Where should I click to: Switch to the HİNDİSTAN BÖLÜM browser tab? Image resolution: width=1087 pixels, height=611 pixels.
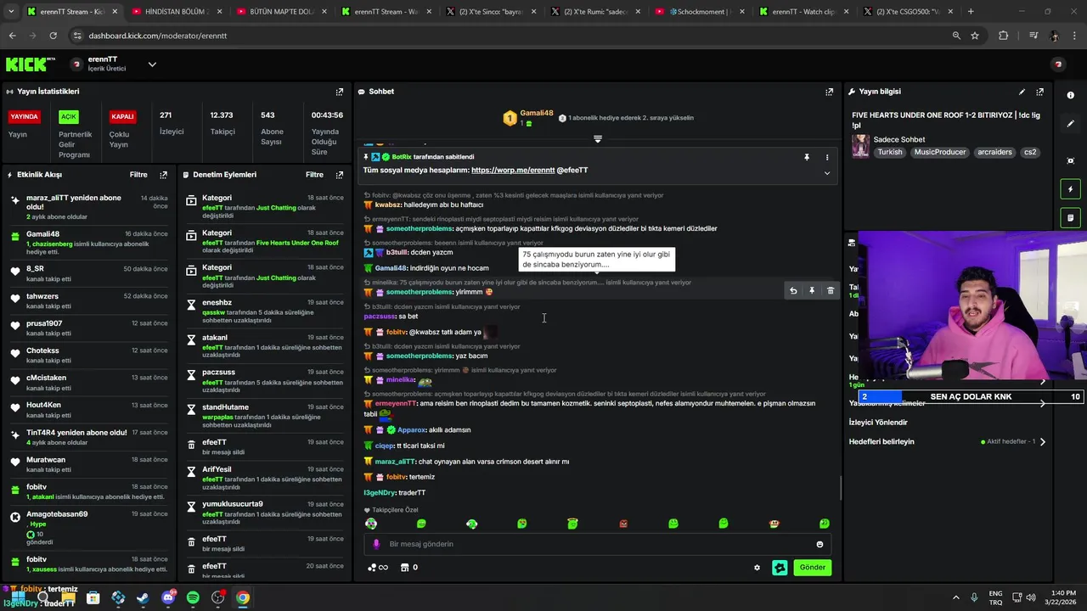pyautogui.click(x=177, y=12)
